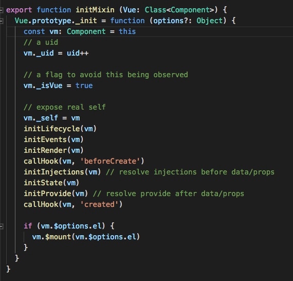
Task: Click the vm._self assignment
Action: pos(52,118)
